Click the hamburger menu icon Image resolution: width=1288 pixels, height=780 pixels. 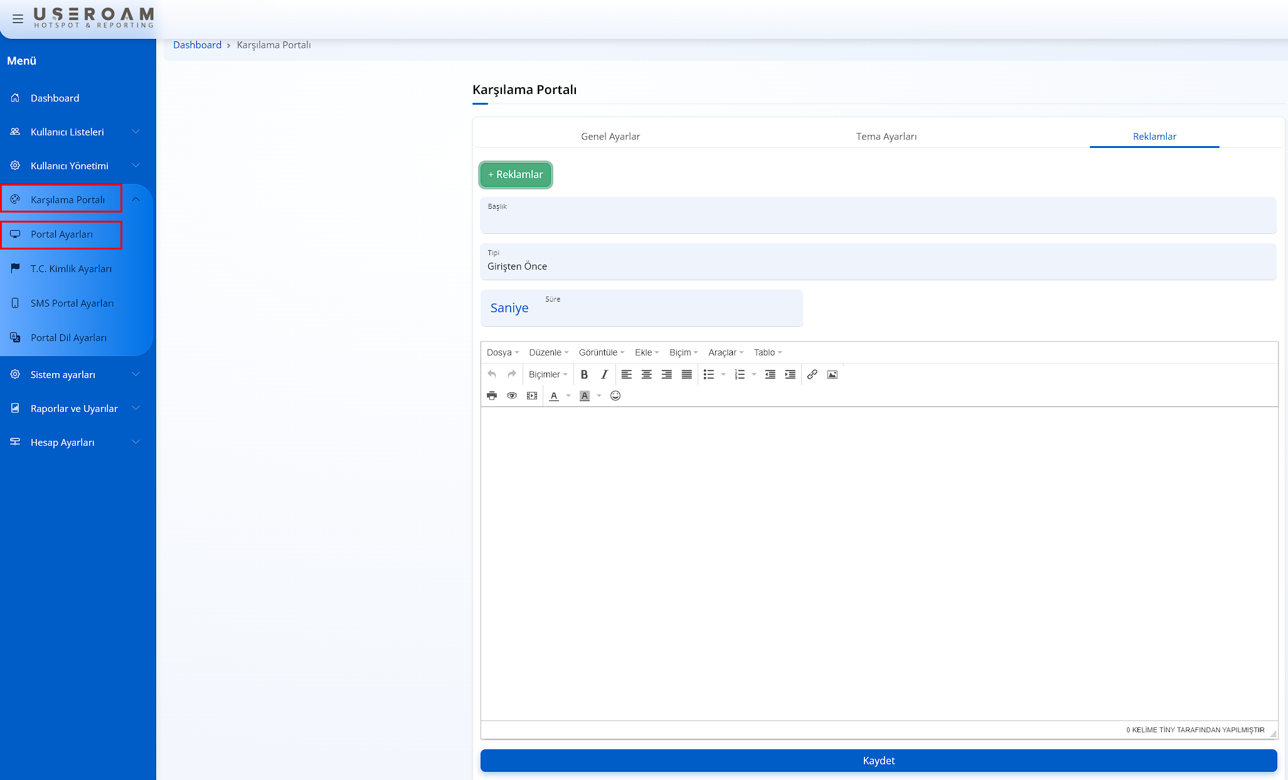pos(18,19)
